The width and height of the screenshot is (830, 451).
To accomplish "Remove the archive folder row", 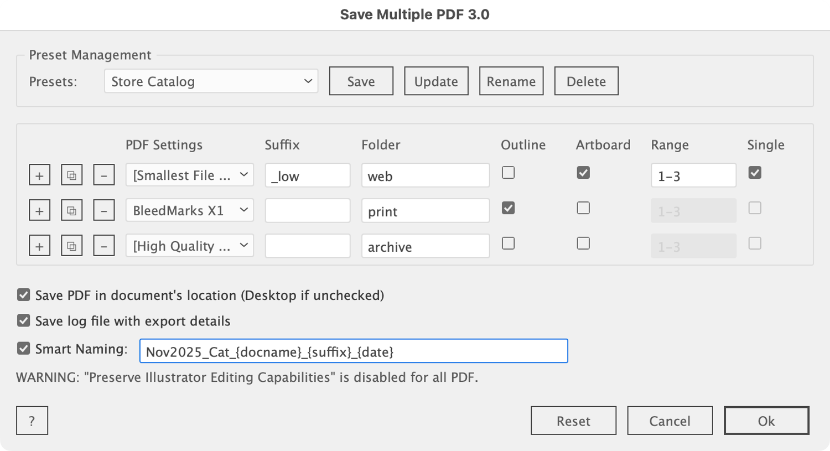I will [103, 246].
